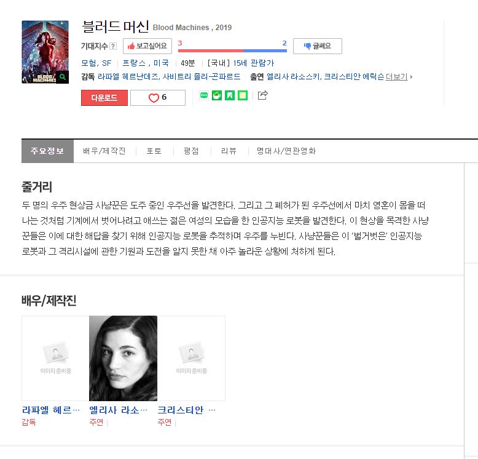Switch to the 배우/제작진 tab
This screenshot has width=478, height=459.
104,151
